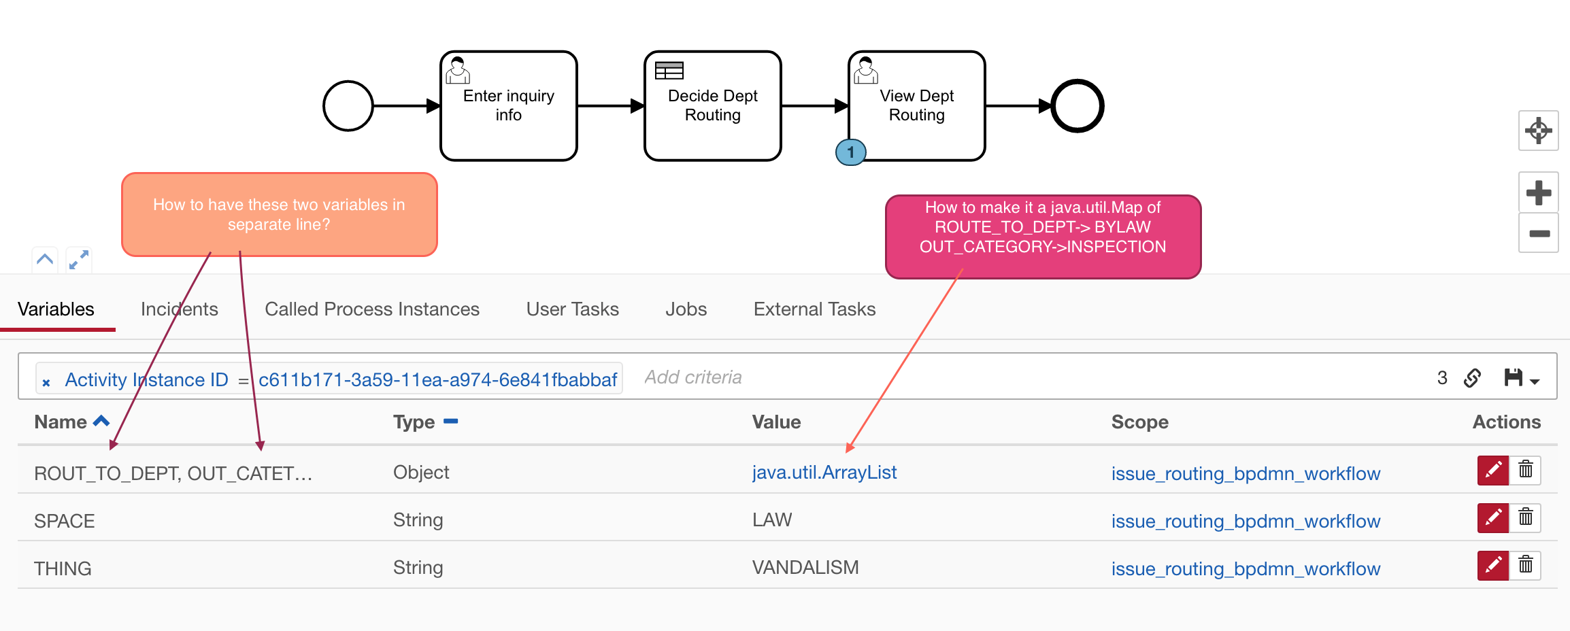
Task: Copy search query link icon
Action: coord(1473,378)
